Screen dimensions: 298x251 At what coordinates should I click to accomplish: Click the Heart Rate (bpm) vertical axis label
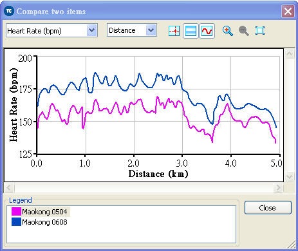(x=14, y=105)
